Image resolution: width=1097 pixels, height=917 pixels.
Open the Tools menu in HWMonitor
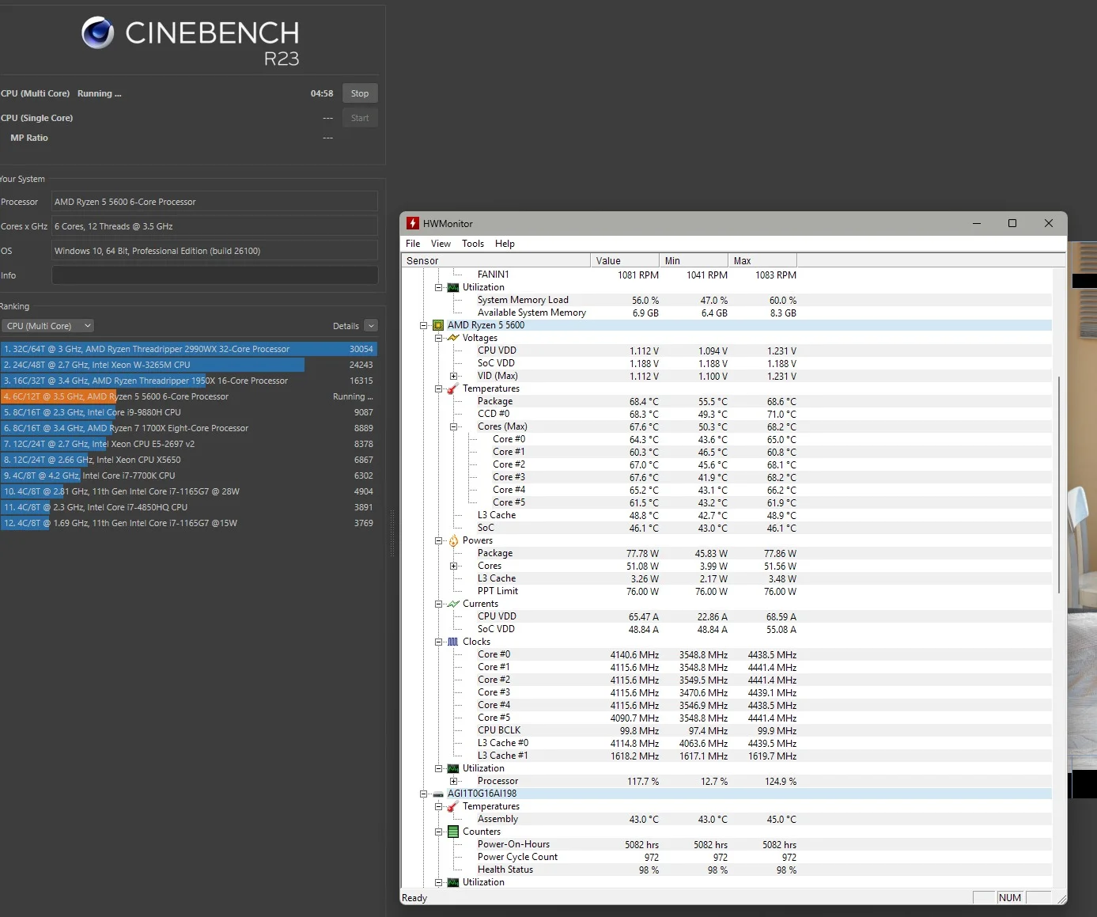pos(473,244)
